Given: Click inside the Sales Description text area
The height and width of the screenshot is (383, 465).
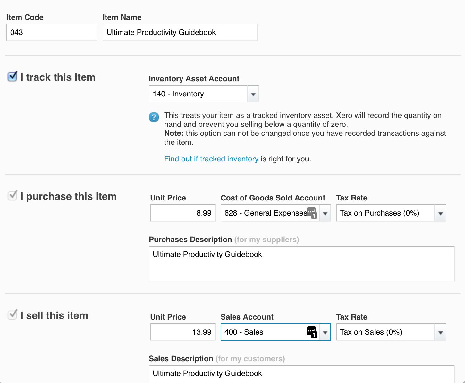Looking at the screenshot, I should pos(301,374).
